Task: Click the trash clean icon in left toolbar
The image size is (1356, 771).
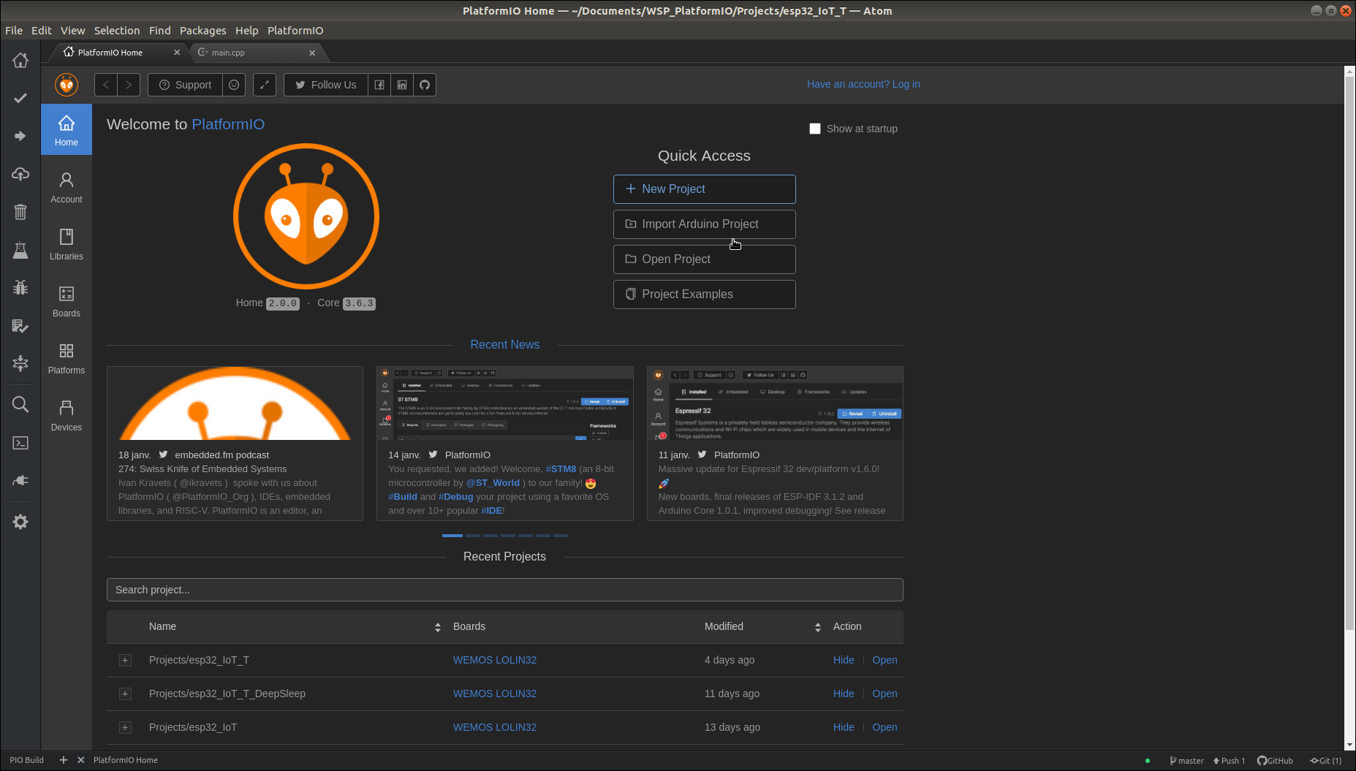Action: [20, 212]
